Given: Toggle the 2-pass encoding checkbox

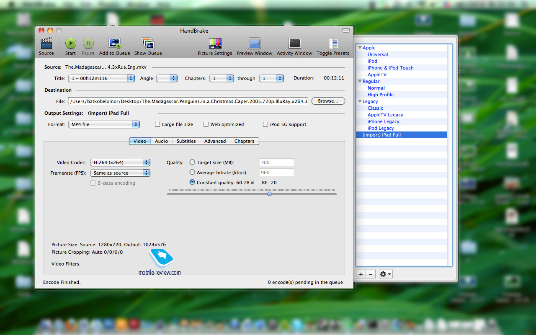Looking at the screenshot, I should click(93, 183).
